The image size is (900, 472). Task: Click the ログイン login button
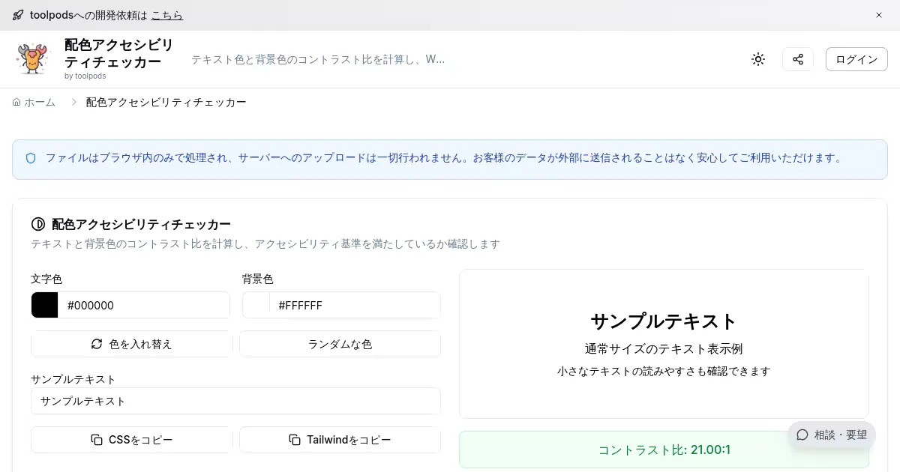(856, 59)
